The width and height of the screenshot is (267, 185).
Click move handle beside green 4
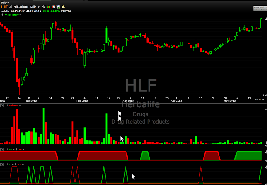[7, 165]
